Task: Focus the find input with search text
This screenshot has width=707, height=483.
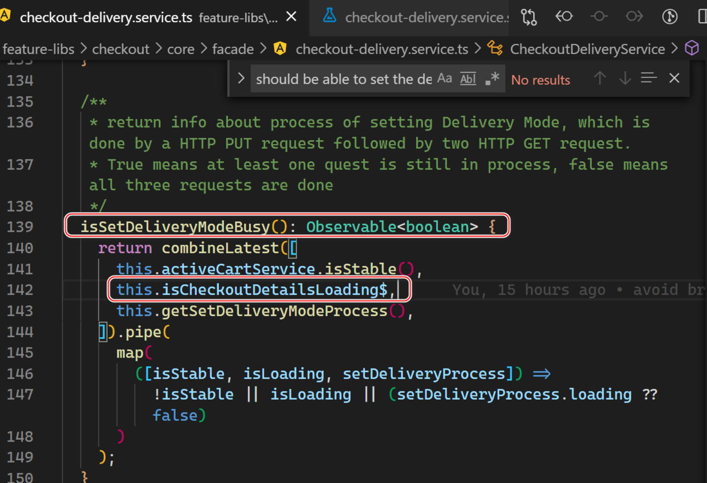Action: click(x=344, y=79)
